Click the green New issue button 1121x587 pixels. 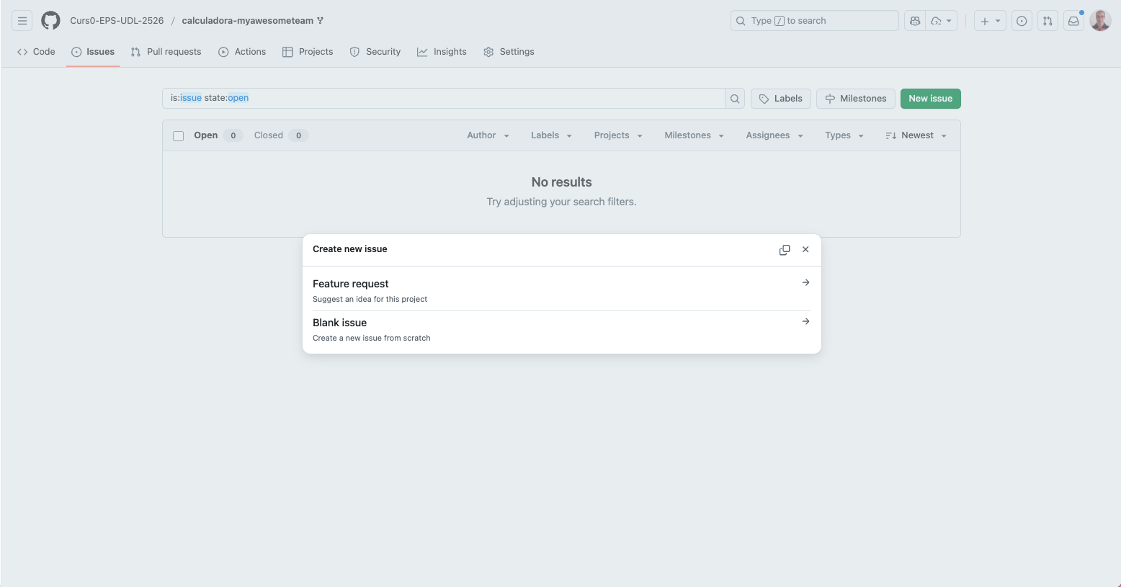click(x=930, y=99)
